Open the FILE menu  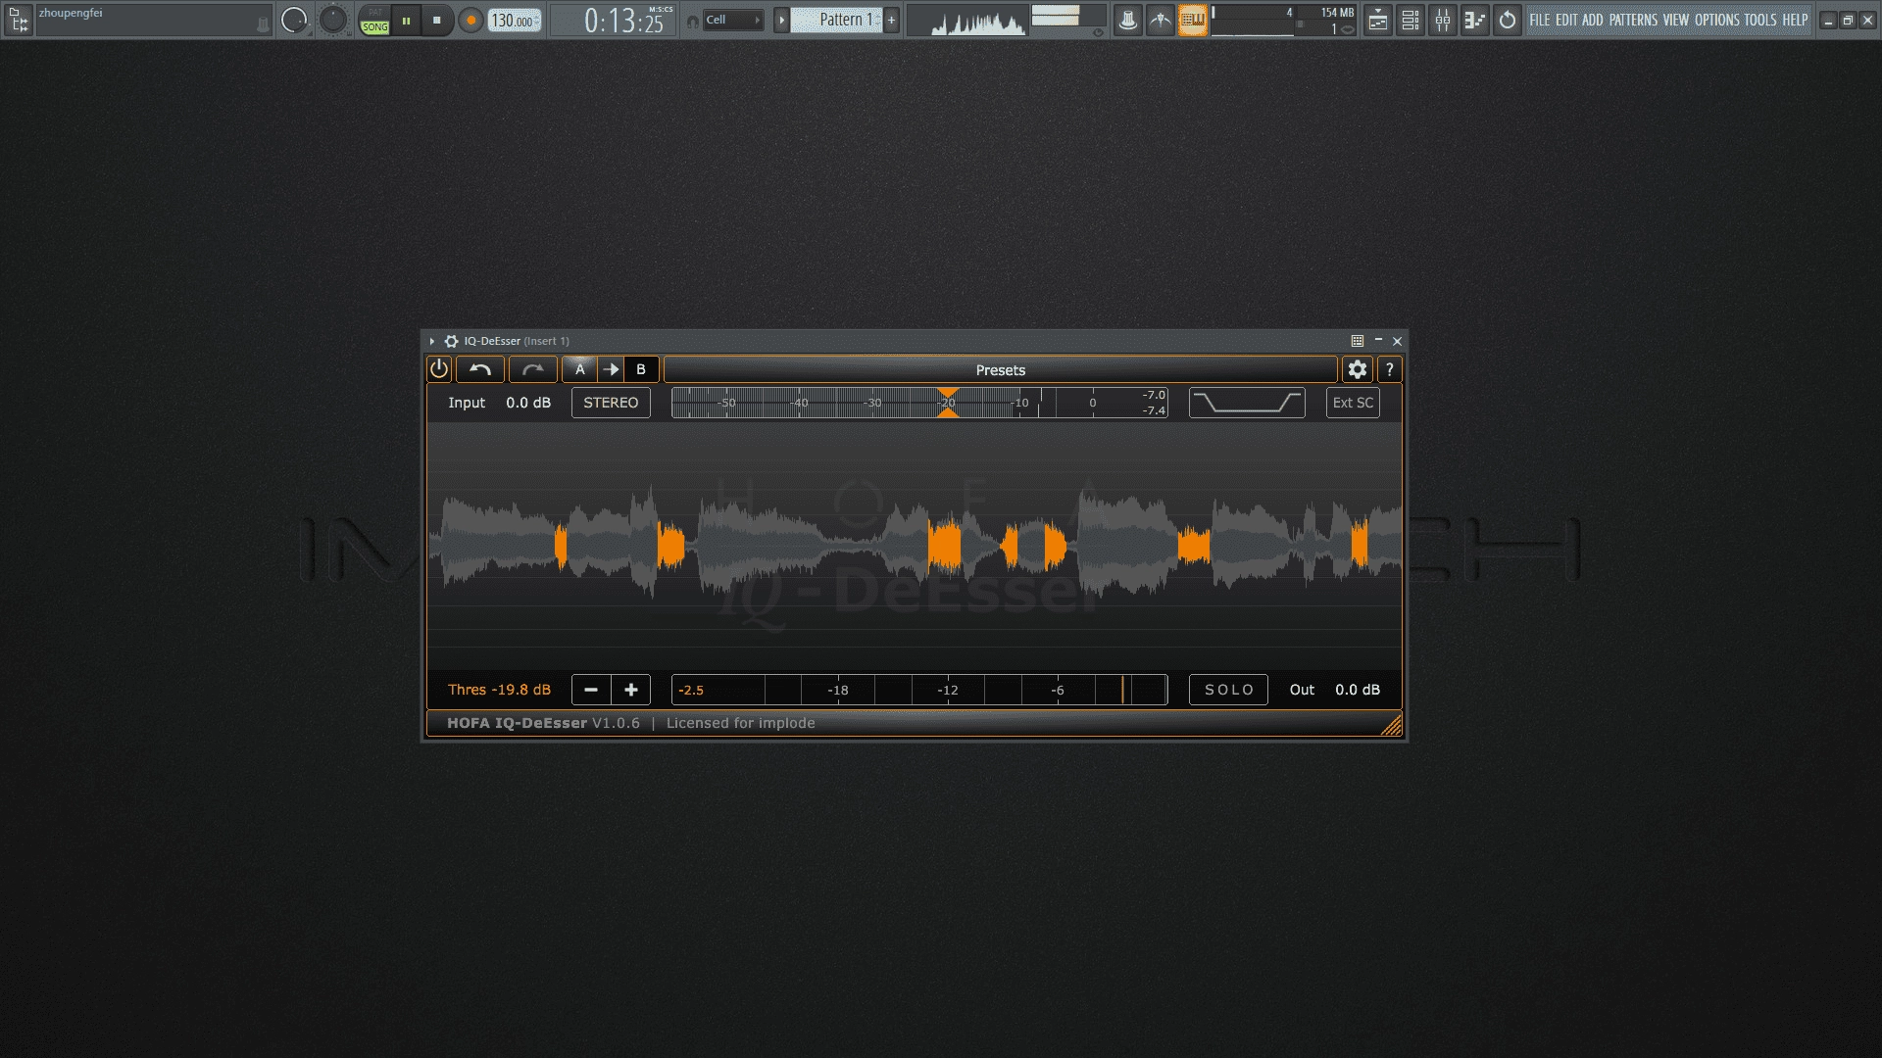[1540, 20]
